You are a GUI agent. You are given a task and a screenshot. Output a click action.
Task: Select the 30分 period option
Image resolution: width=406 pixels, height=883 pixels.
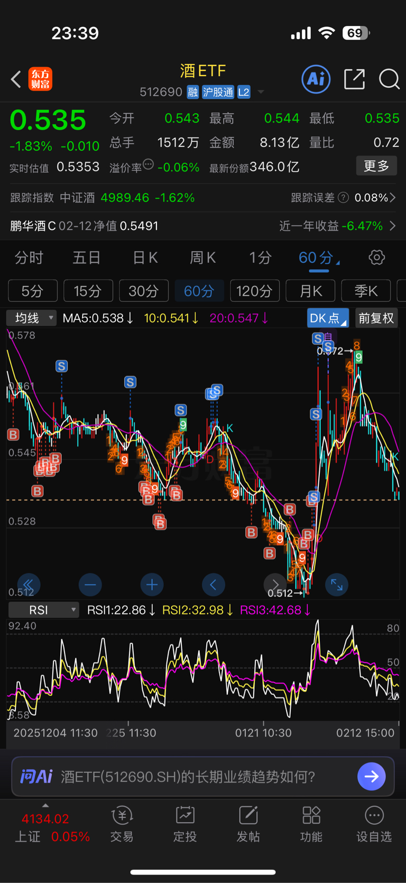(144, 291)
